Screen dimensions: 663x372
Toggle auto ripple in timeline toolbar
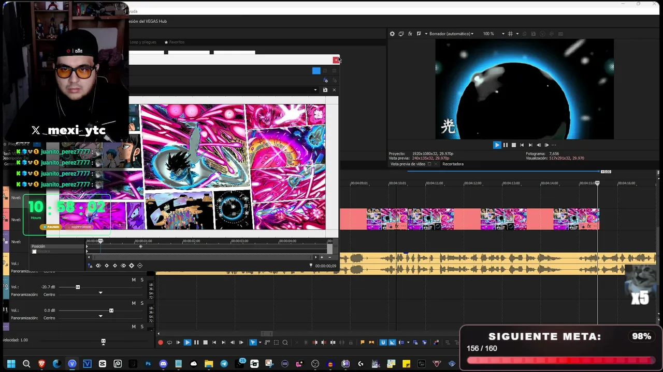click(x=401, y=343)
